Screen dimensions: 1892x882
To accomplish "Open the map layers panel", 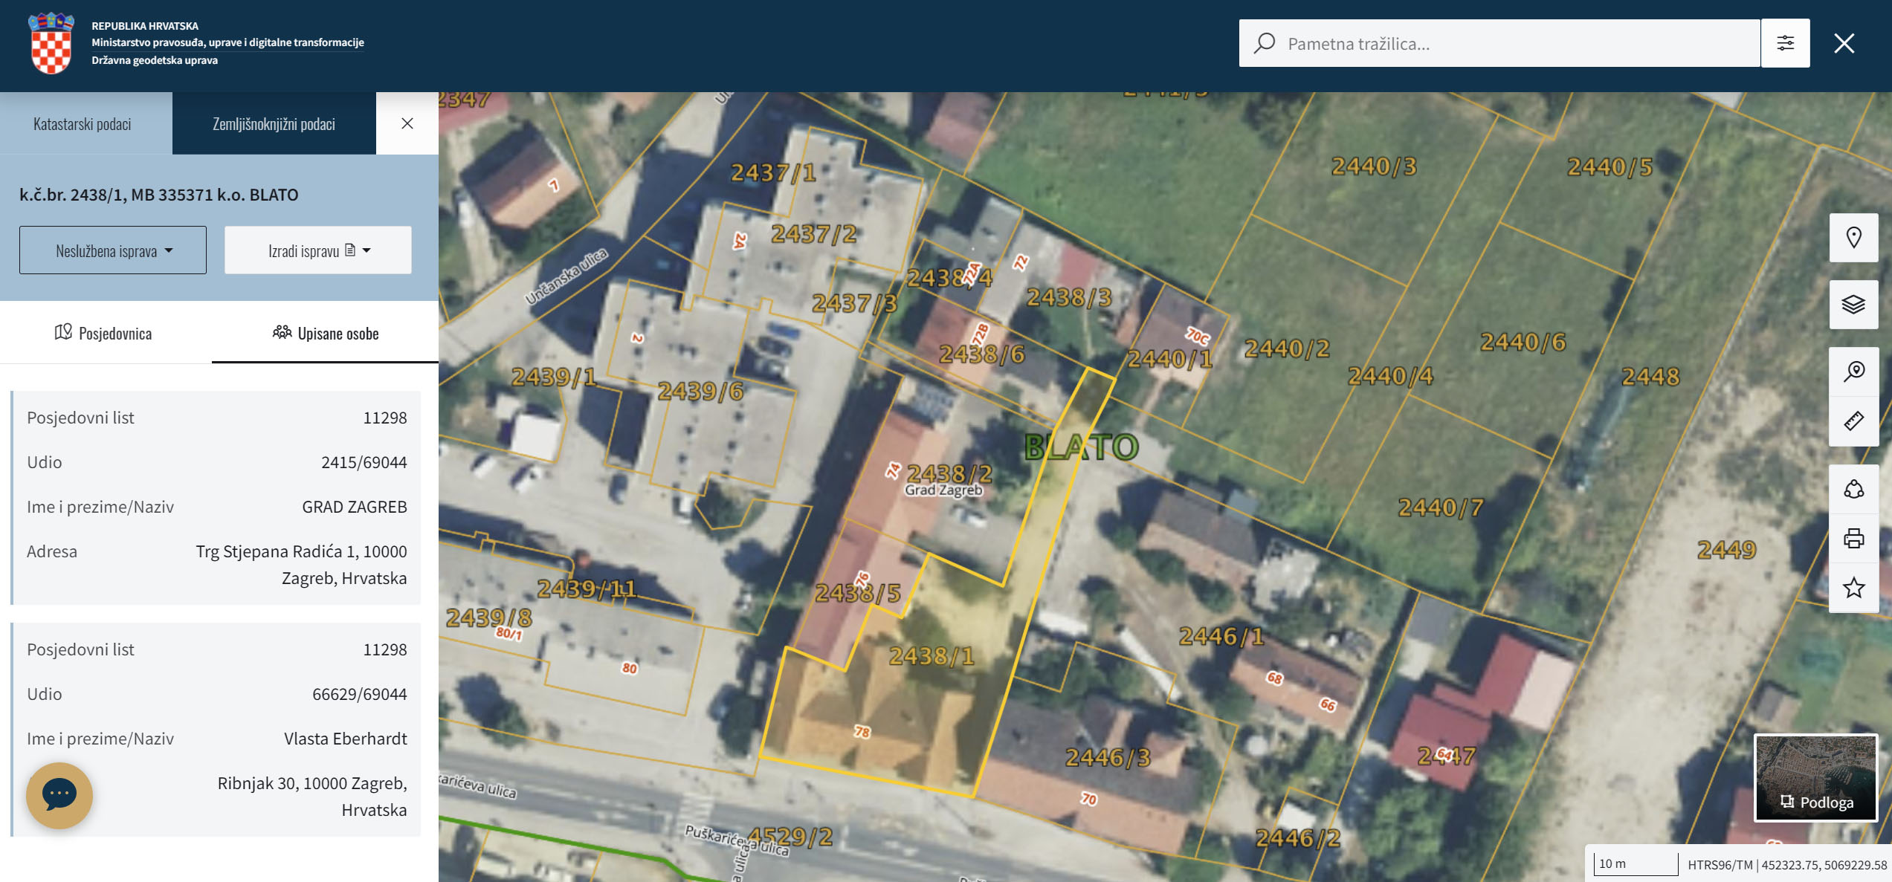I will click(x=1853, y=305).
